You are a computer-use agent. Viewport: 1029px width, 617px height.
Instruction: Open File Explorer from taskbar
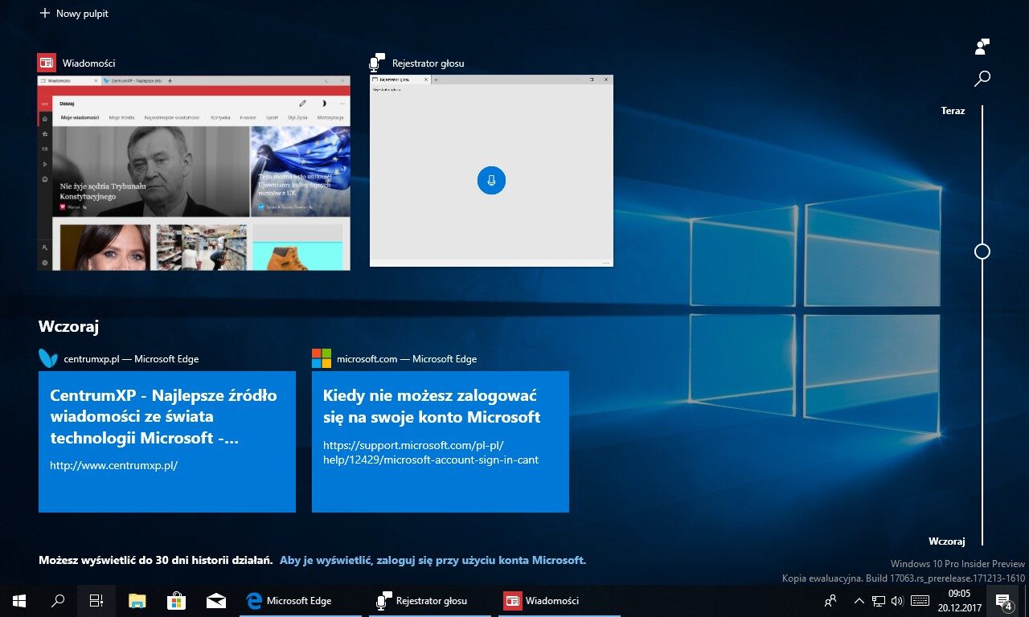click(x=137, y=601)
